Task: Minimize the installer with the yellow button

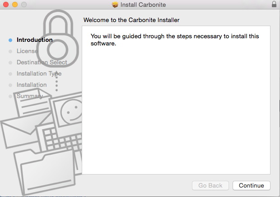Action: click(14, 4)
